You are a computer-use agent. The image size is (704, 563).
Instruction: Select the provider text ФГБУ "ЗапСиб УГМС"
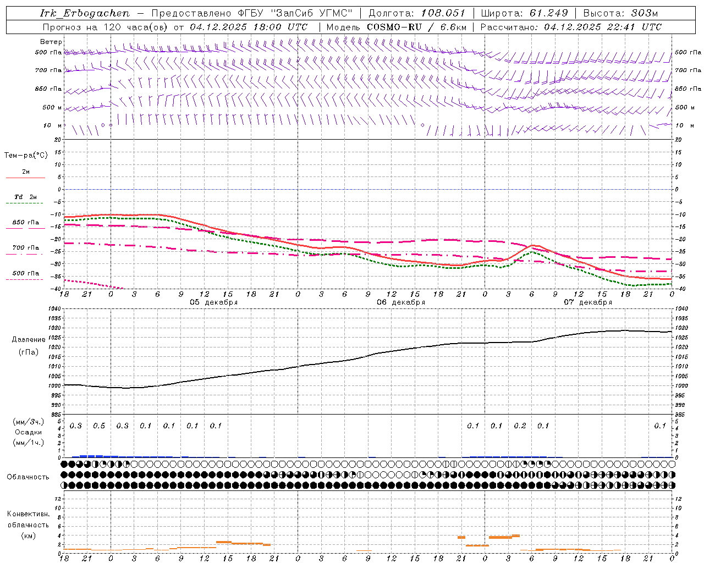pos(294,13)
